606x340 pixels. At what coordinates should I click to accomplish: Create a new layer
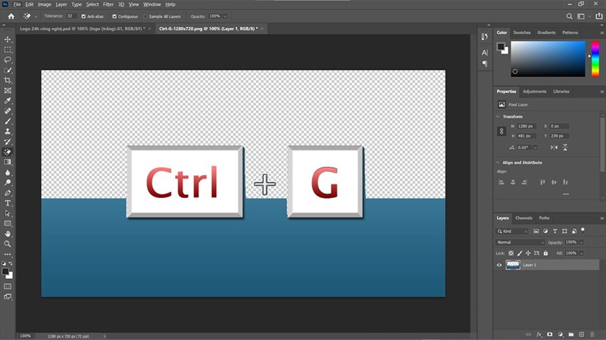582,335
